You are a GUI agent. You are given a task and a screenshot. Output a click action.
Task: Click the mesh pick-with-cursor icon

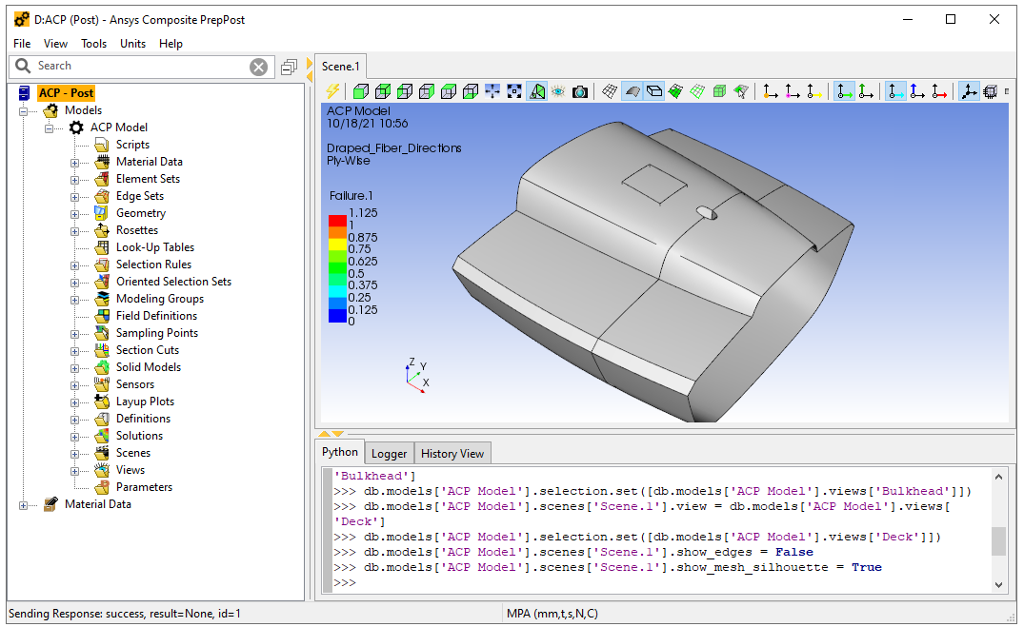[x=741, y=91]
